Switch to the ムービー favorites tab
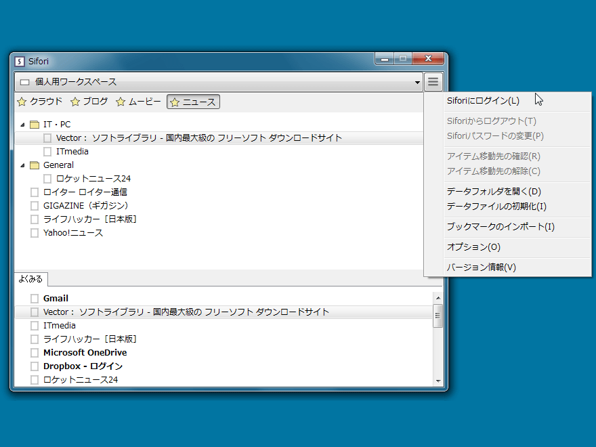This screenshot has width=596, height=447. click(139, 102)
